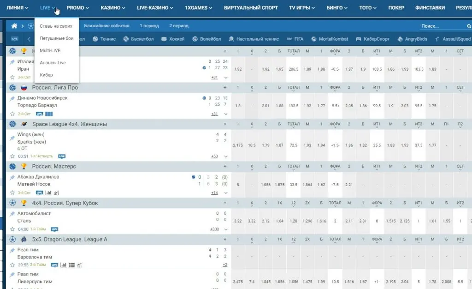Pin the Динамо Новосибирск match
Image resolution: width=472 pixels, height=289 pixels.
(12, 98)
